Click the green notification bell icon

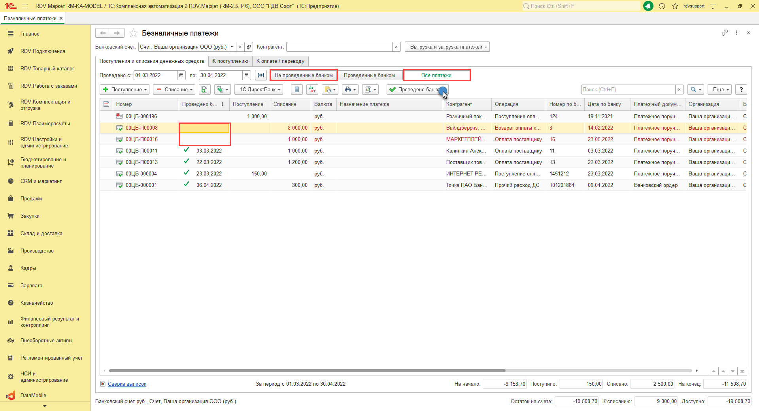coord(648,6)
